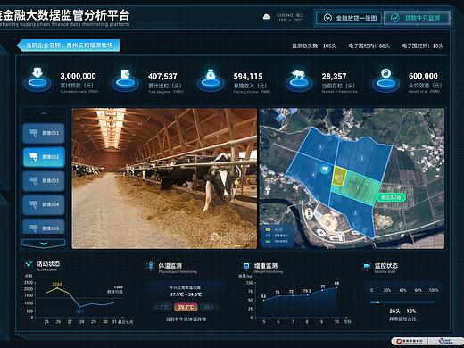Click the camera marker on the satellite map

[x=326, y=170]
